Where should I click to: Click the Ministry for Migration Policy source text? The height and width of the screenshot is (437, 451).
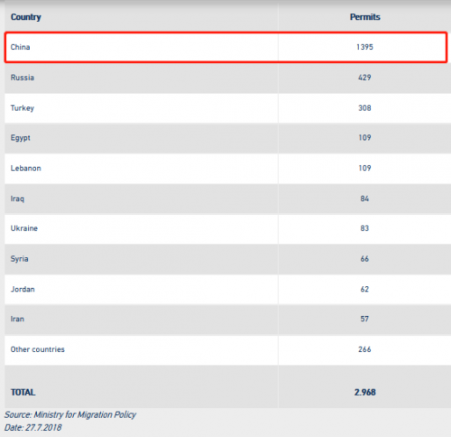pos(85,415)
